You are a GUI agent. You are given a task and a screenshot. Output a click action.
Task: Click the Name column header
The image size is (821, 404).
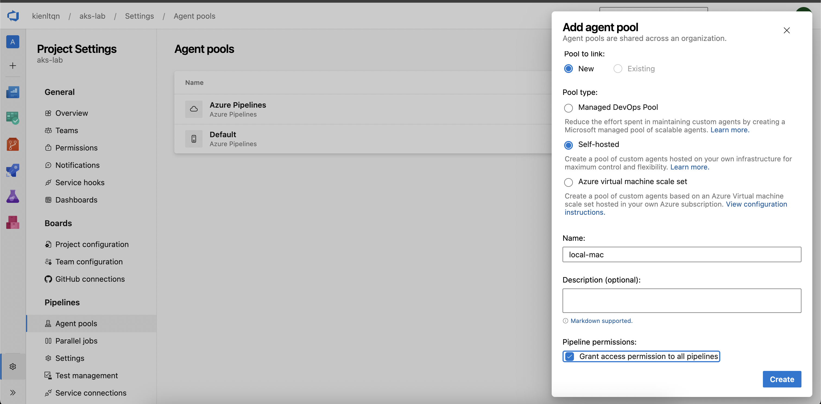pyautogui.click(x=194, y=83)
